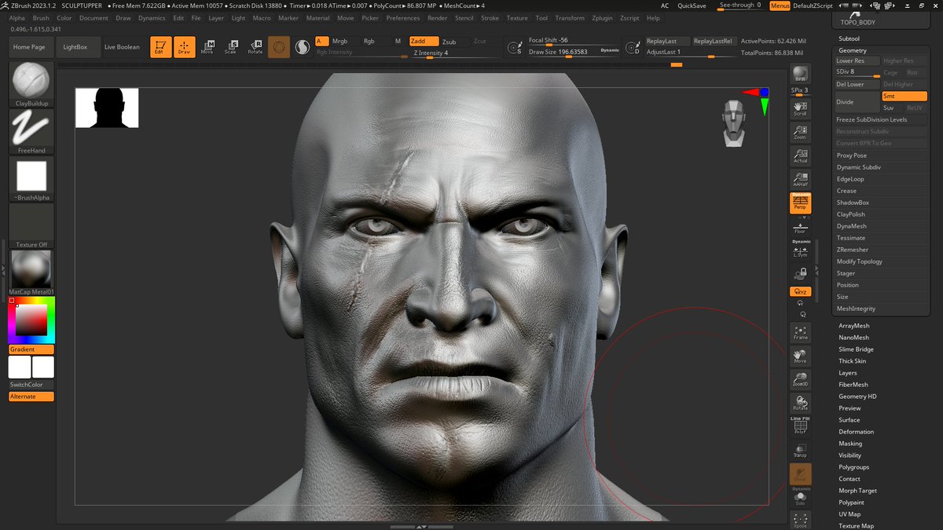
Task: Click the Frame icon in right shelf
Action: (x=800, y=333)
